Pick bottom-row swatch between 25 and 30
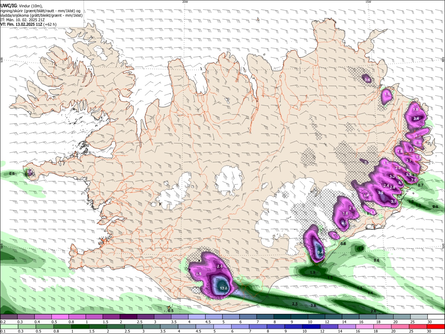The height and width of the screenshot is (334, 445). click(x=419, y=327)
